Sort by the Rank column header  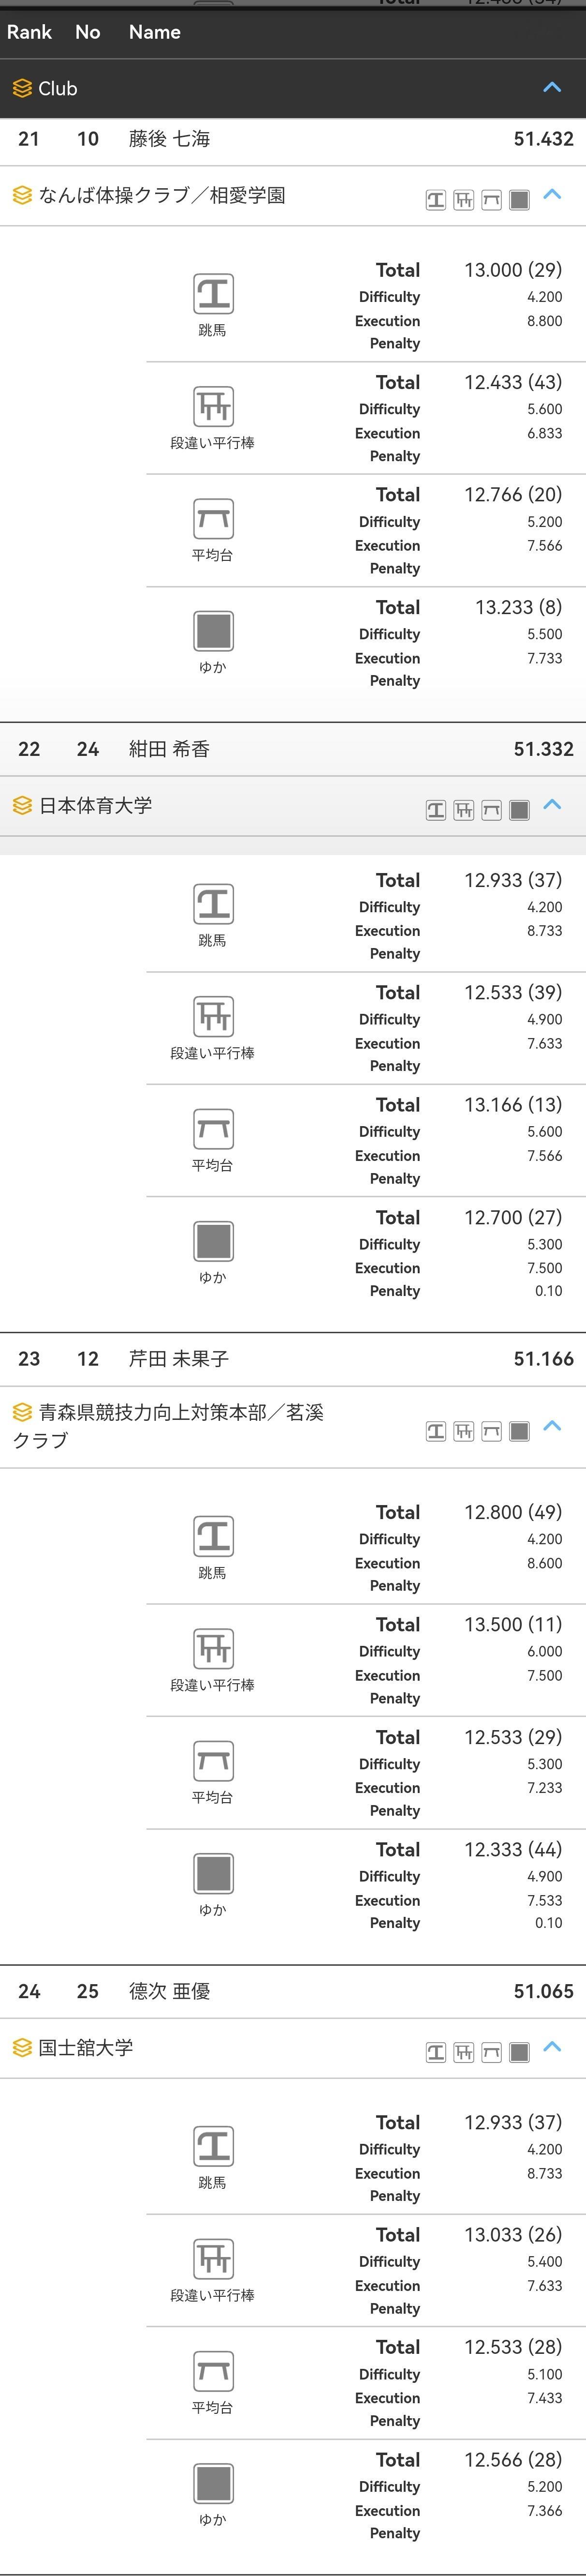coord(29,32)
